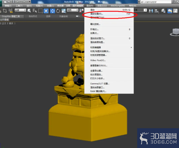Choose 渲染曲面贴图... menu entry
179x148 pixels.
109,42
